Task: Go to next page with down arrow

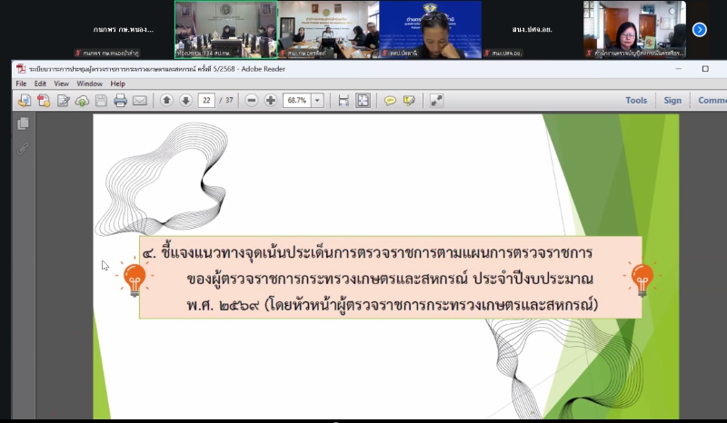Action: (x=185, y=101)
